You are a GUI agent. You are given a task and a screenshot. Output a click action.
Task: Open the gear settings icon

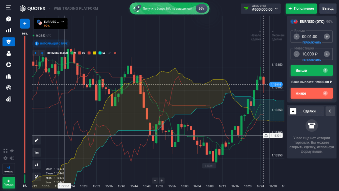click(x=5, y=158)
